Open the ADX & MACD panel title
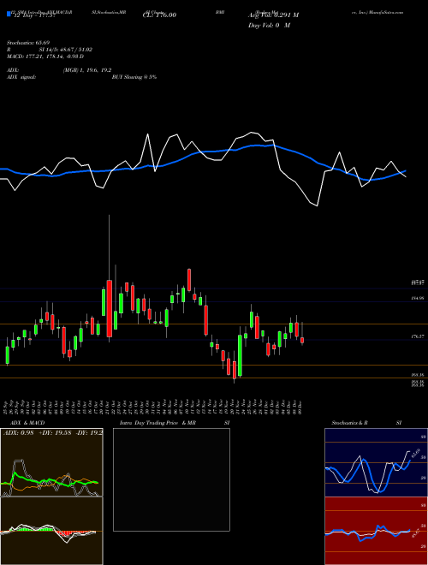Image resolution: width=428 pixels, height=565 pixels. pyautogui.click(x=27, y=423)
